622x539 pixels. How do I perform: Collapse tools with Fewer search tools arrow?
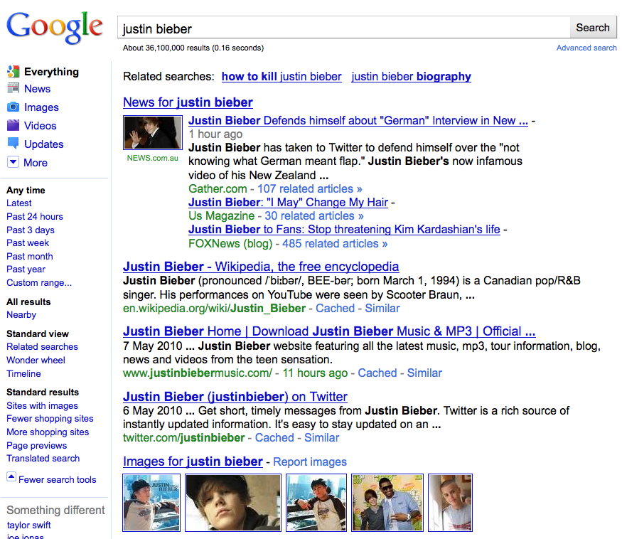coord(11,476)
